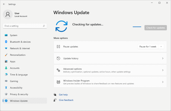Click the back arrow in title bar

point(4,4)
